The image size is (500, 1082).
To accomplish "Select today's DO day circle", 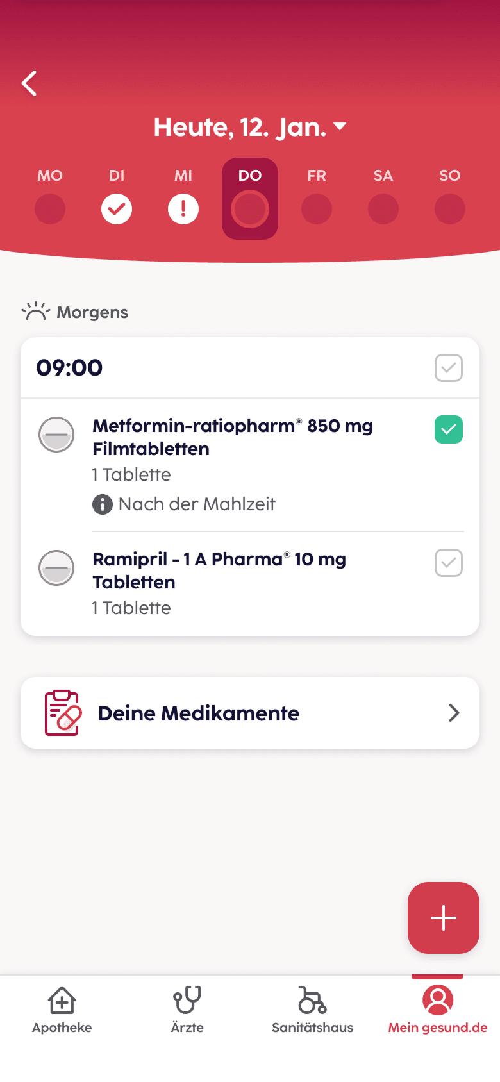I will tap(250, 209).
